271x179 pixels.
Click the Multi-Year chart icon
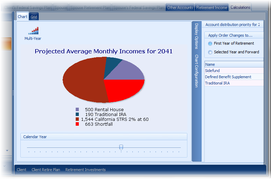pos(33,31)
